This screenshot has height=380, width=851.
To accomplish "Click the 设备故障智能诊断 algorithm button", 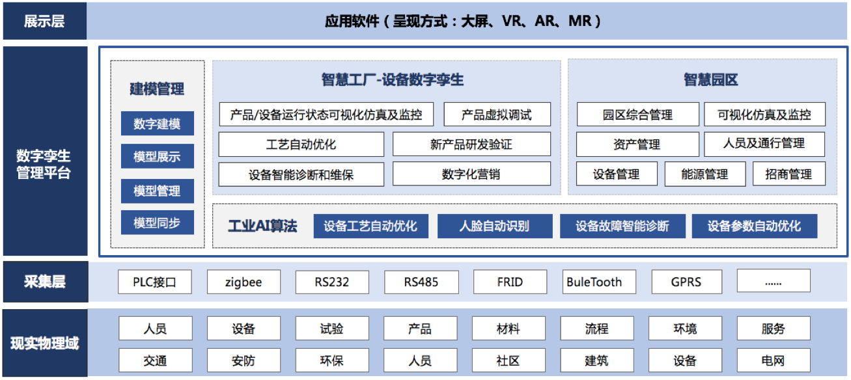I will click(622, 226).
